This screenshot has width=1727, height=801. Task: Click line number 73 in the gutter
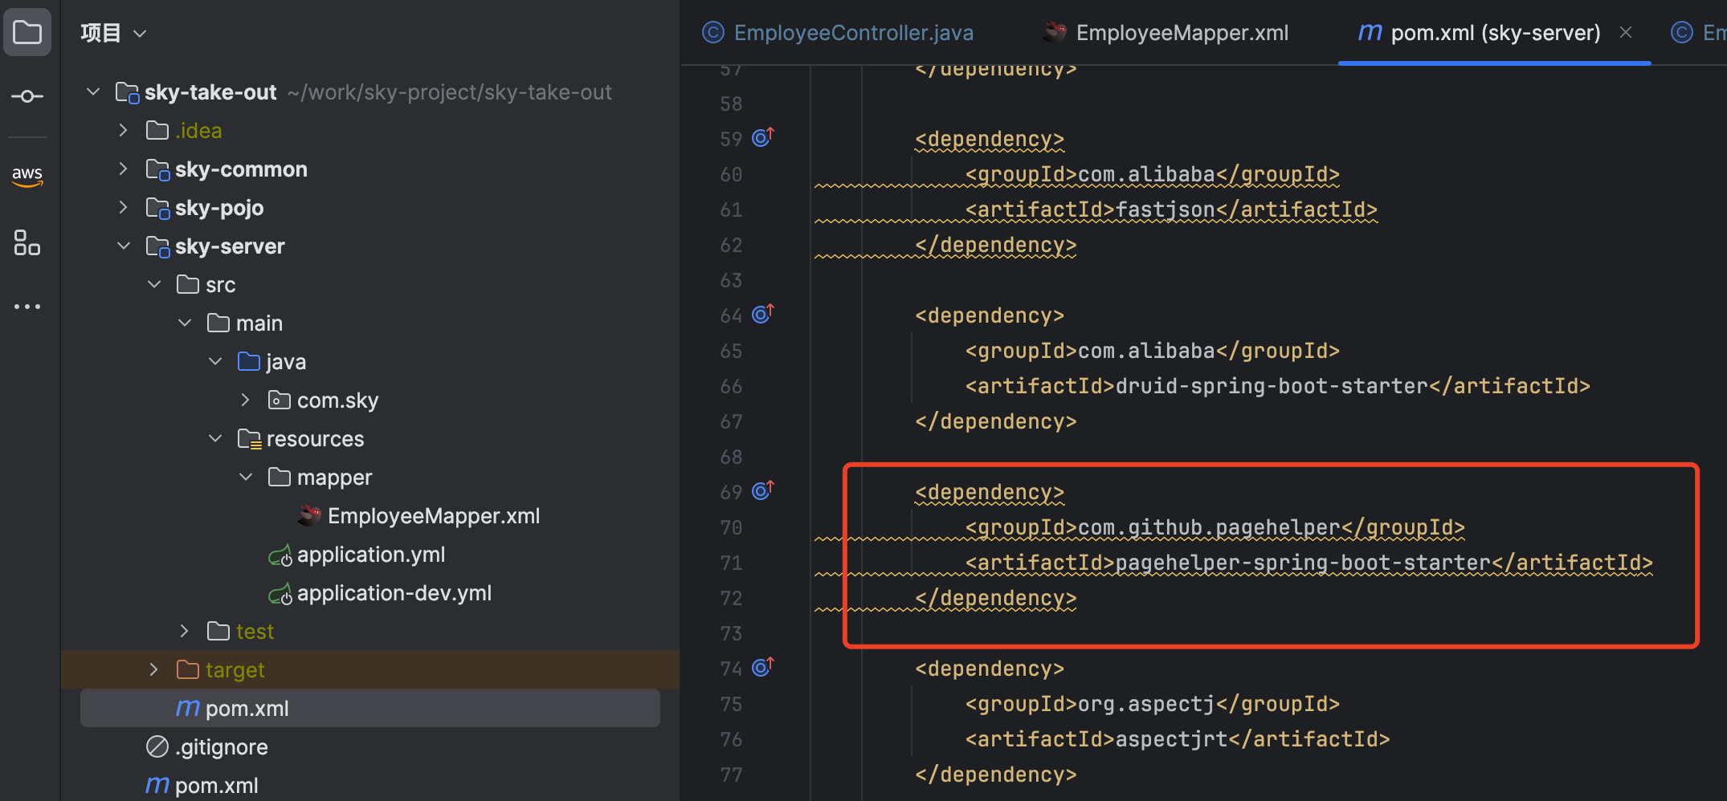coord(731,633)
